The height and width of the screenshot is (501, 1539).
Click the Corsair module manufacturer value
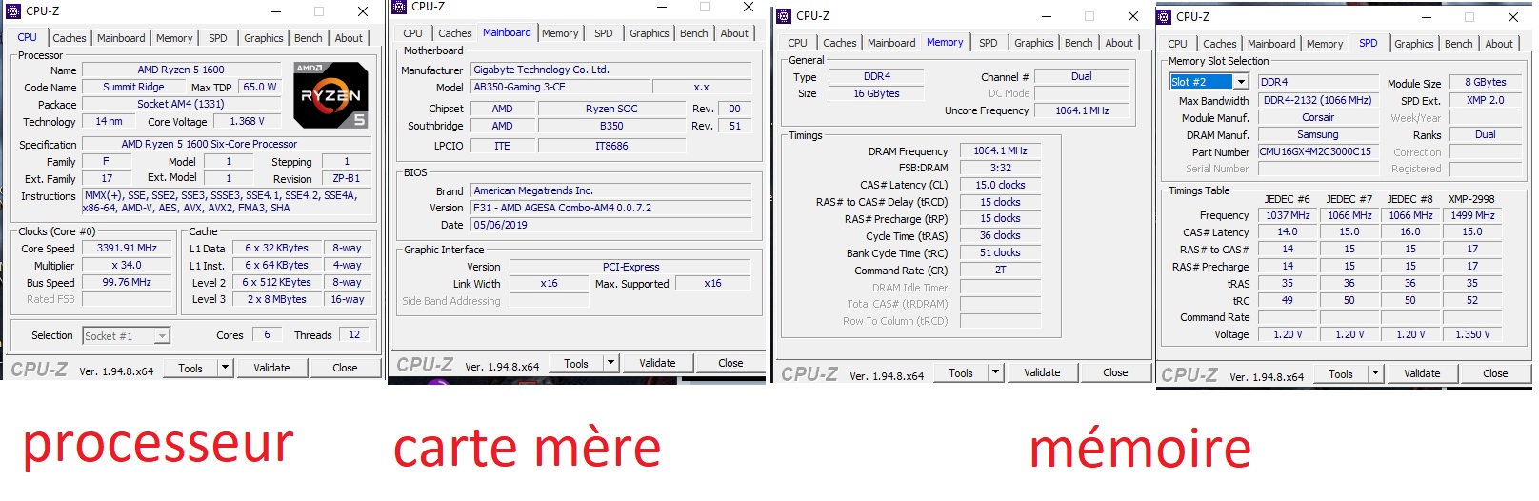(1318, 117)
